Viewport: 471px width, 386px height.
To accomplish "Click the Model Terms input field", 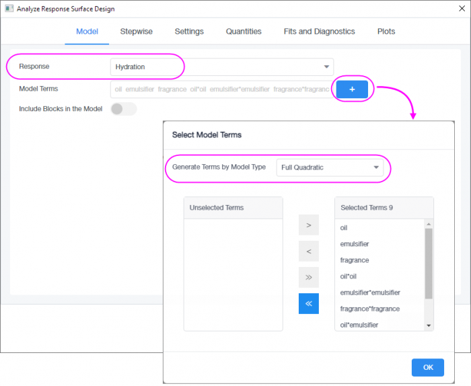I will click(x=221, y=89).
